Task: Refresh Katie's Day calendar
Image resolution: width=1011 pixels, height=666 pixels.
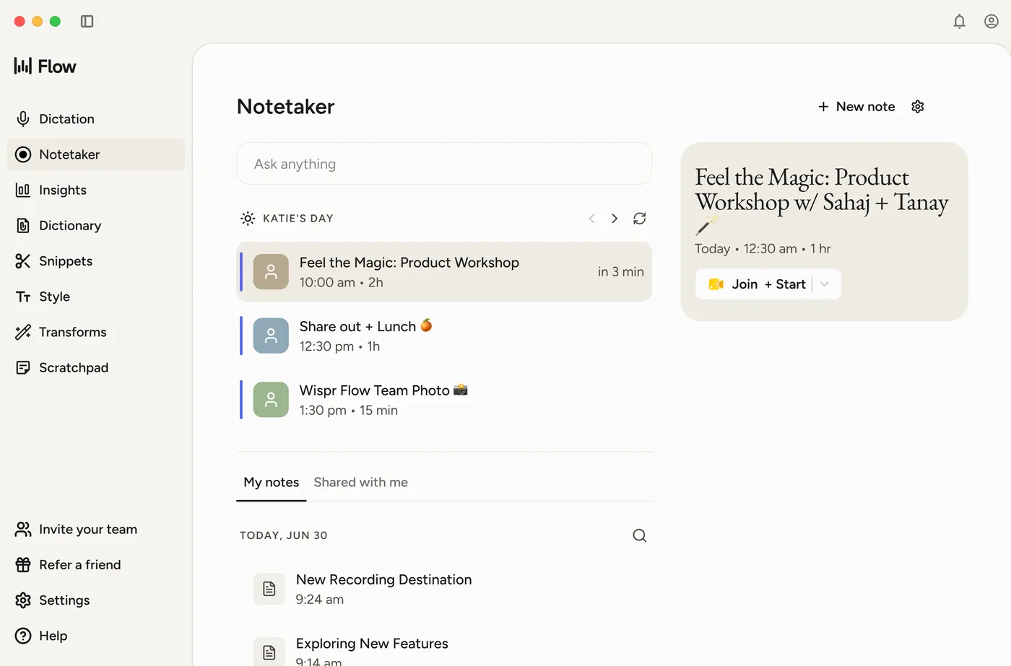Action: point(640,219)
